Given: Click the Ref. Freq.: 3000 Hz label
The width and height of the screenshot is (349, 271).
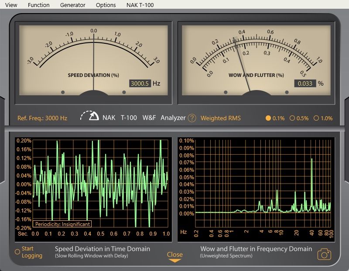Looking at the screenshot, I should coord(42,118).
